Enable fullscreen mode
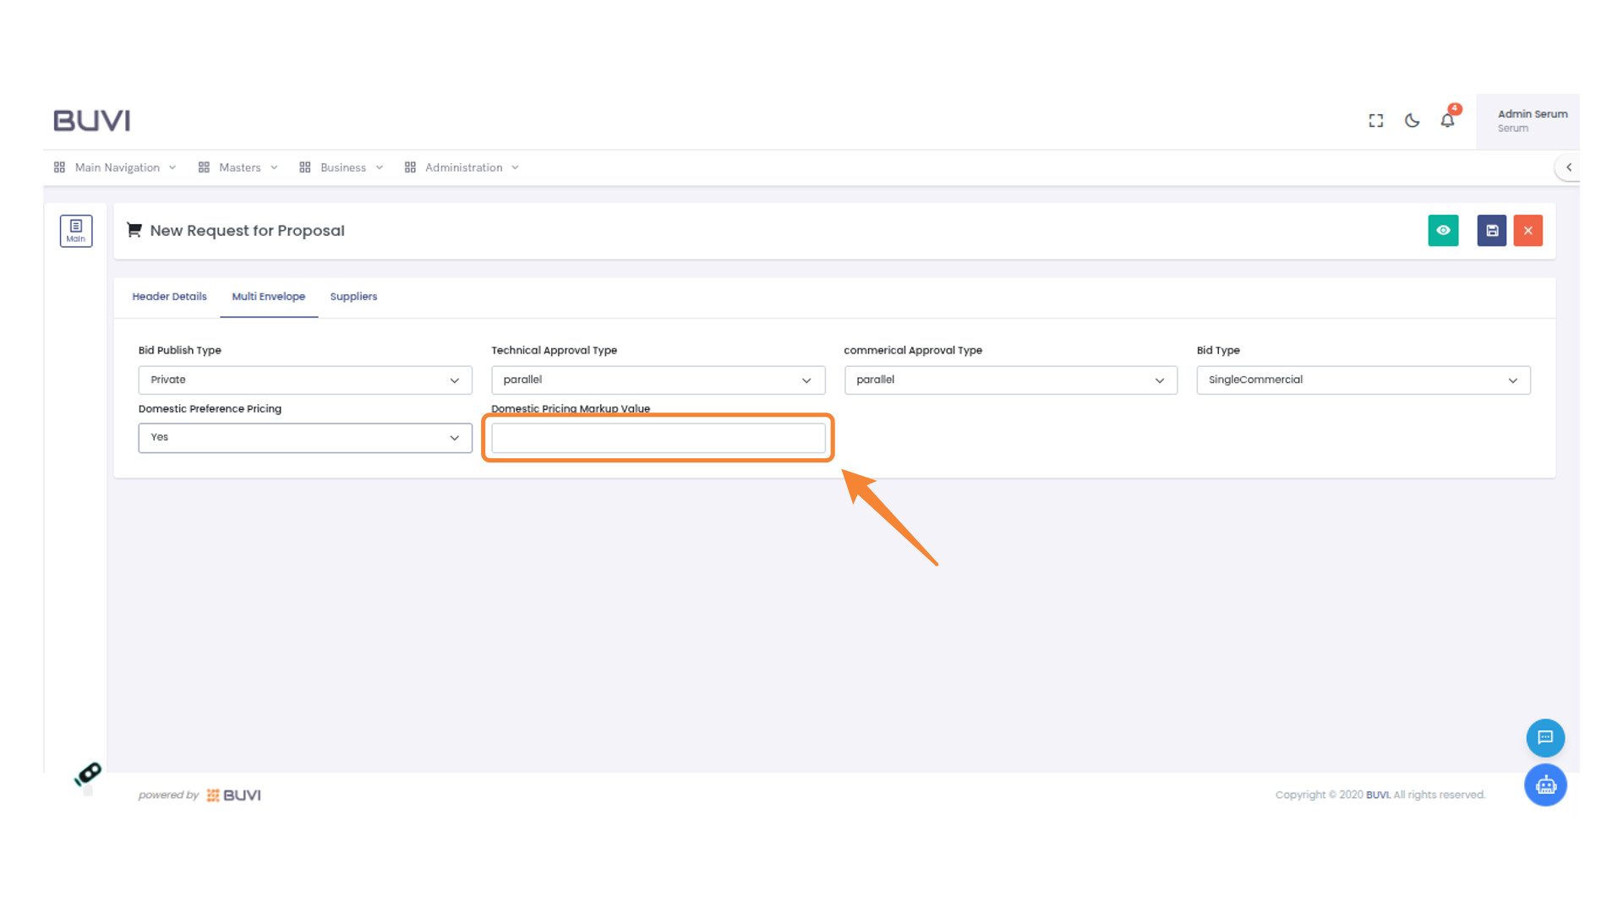 point(1375,120)
